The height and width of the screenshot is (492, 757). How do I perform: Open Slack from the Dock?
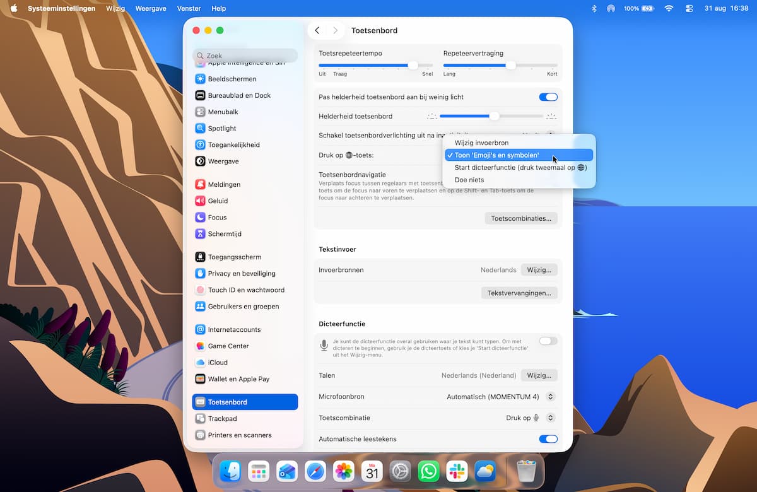[457, 471]
